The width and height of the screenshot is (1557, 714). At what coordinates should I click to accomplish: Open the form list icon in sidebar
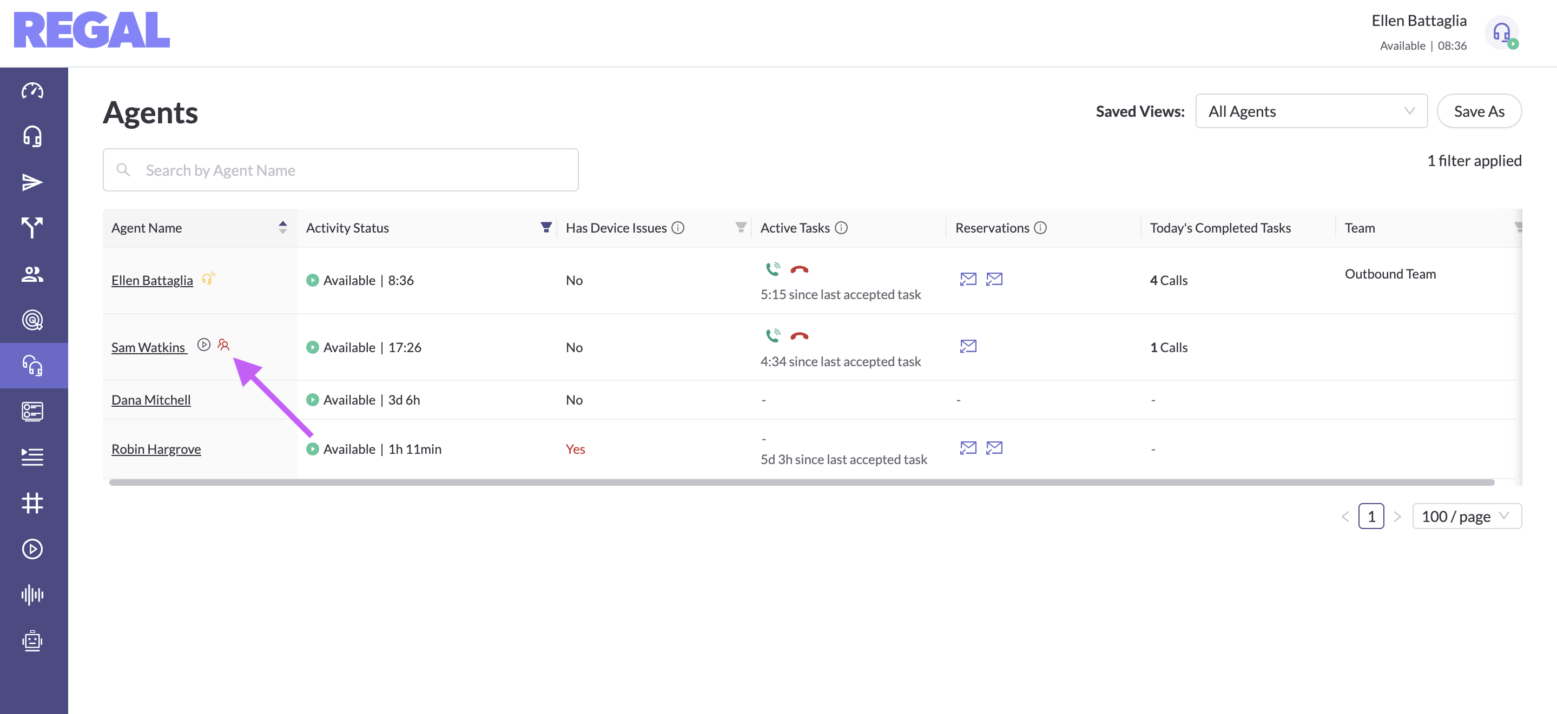click(32, 412)
